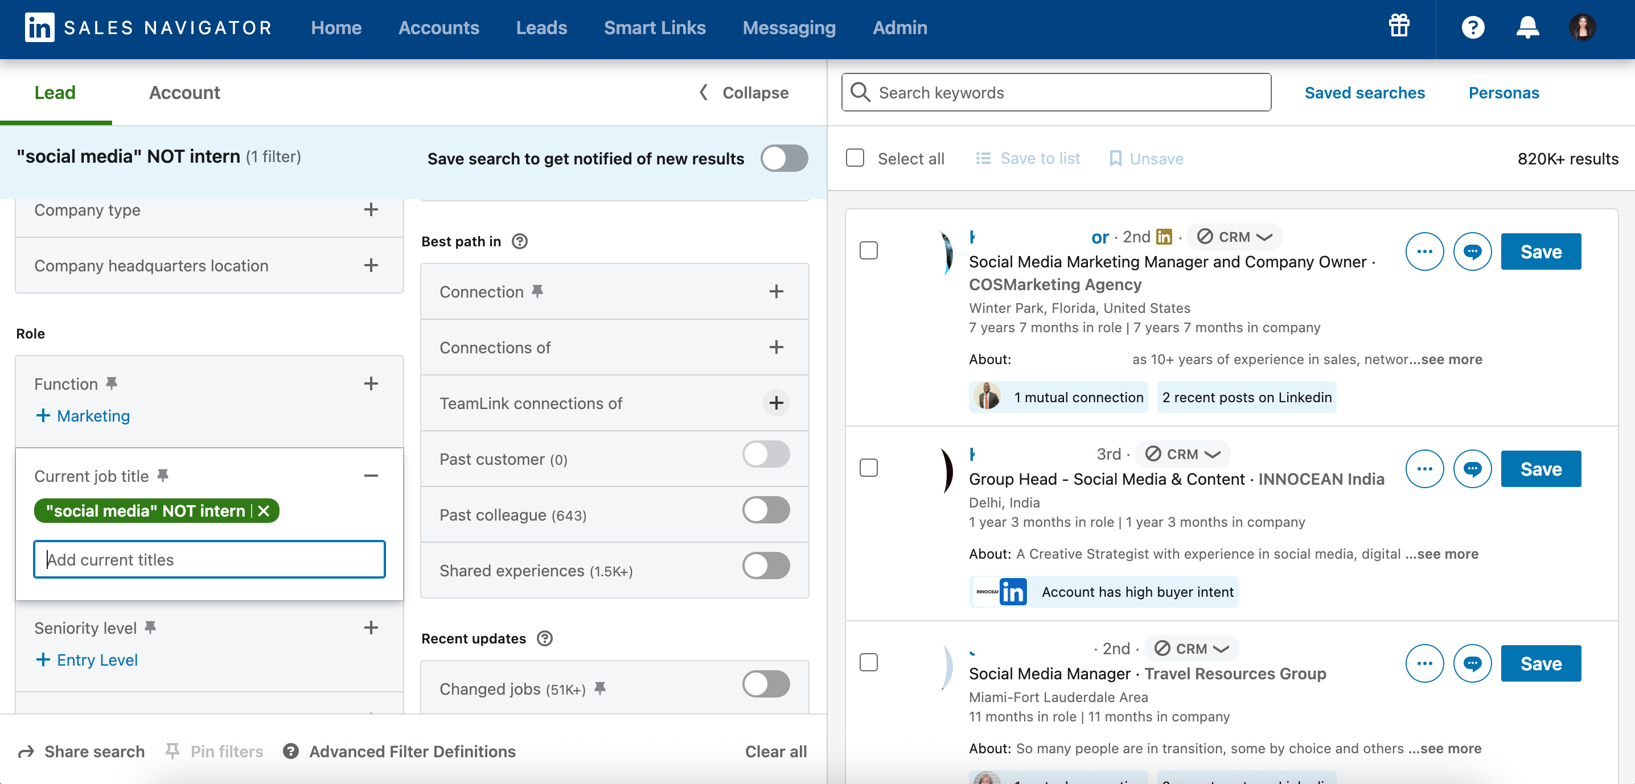Open Messaging page

tap(789, 27)
